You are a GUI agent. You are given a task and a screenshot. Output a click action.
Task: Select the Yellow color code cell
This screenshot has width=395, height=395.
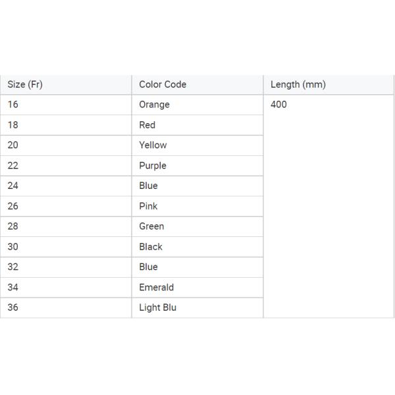(x=153, y=145)
